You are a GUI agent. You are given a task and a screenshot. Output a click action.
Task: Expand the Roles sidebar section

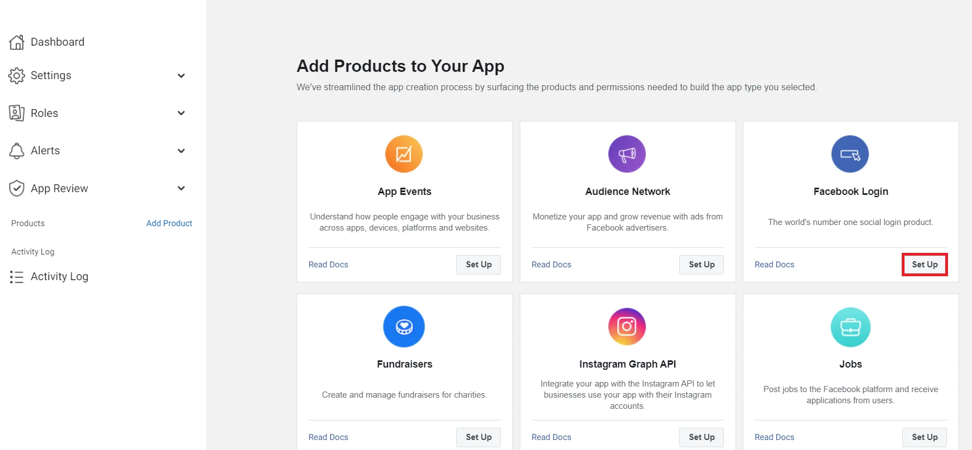181,113
